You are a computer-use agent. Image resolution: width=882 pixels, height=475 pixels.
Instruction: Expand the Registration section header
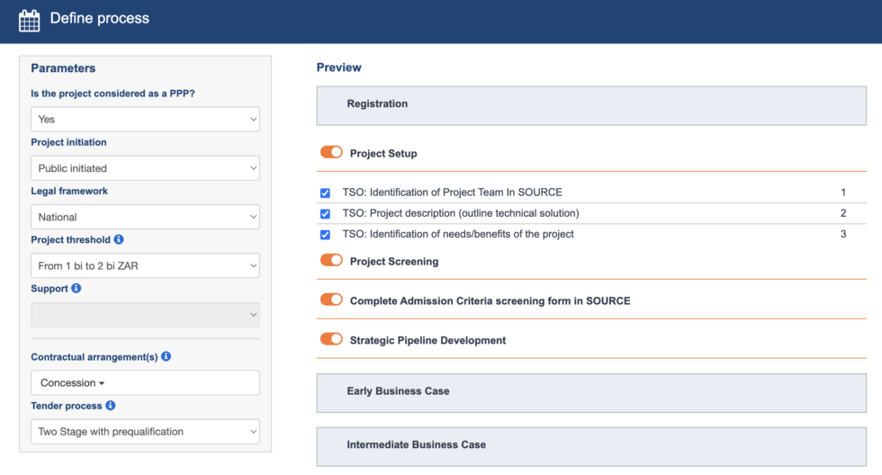(590, 104)
